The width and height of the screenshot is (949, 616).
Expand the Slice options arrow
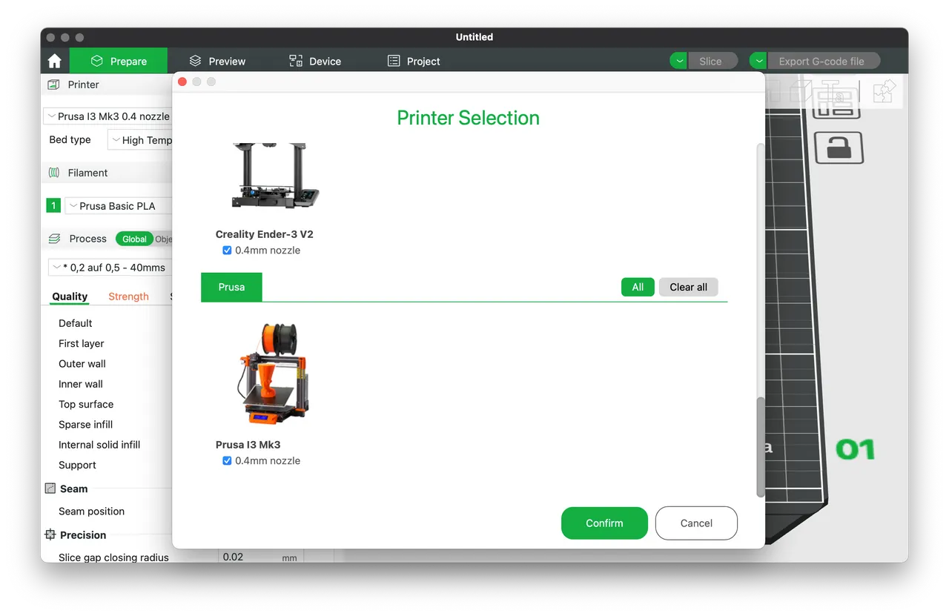pos(678,61)
